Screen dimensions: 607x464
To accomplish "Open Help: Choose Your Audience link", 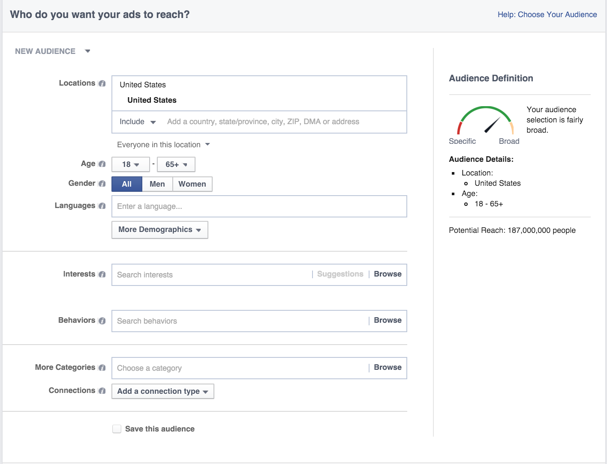I will click(547, 15).
